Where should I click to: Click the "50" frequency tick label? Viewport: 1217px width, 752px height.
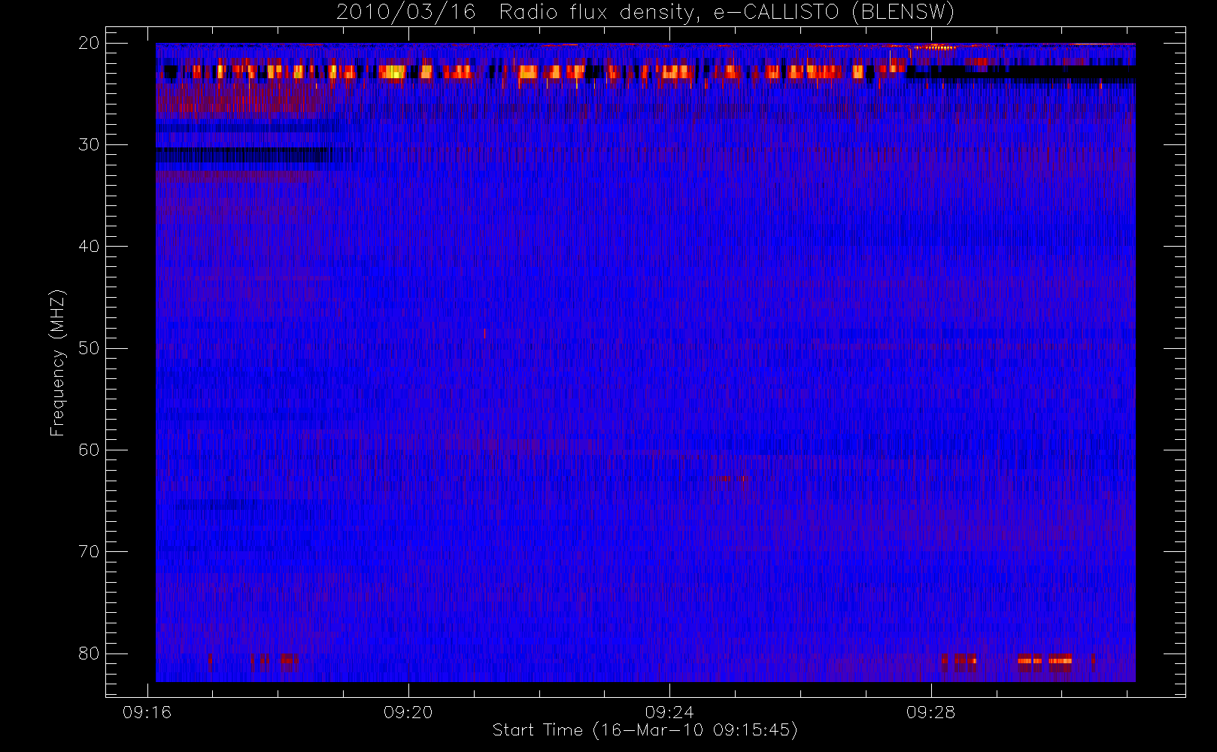pyautogui.click(x=89, y=348)
